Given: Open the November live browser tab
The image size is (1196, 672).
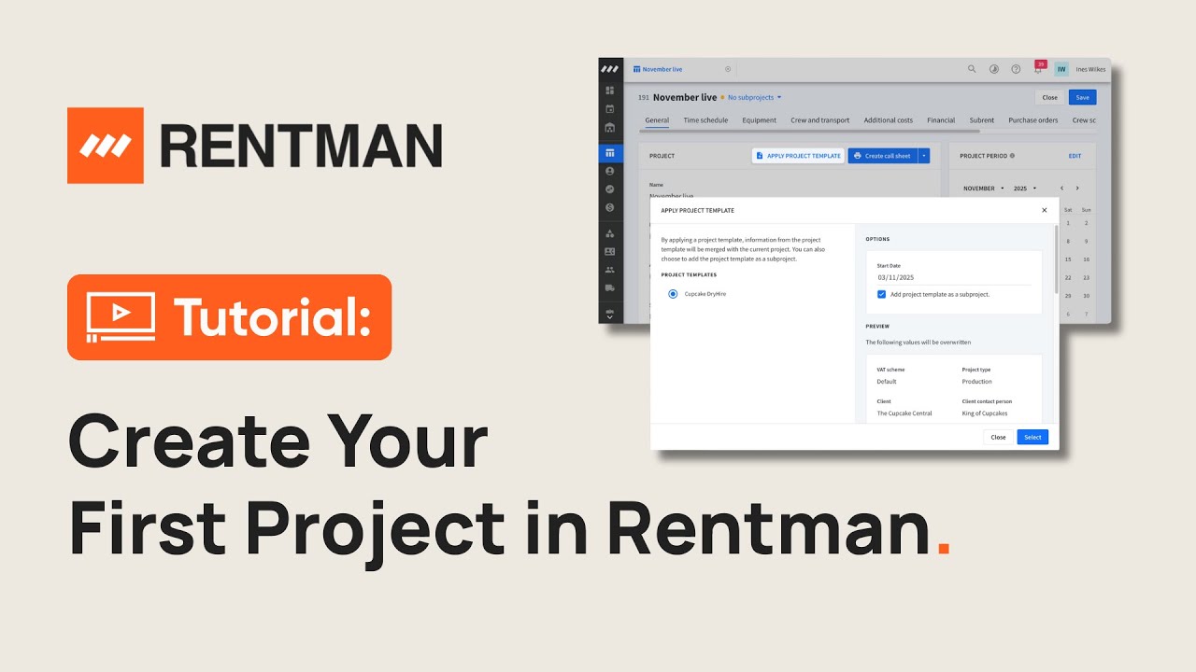Looking at the screenshot, I should point(682,69).
